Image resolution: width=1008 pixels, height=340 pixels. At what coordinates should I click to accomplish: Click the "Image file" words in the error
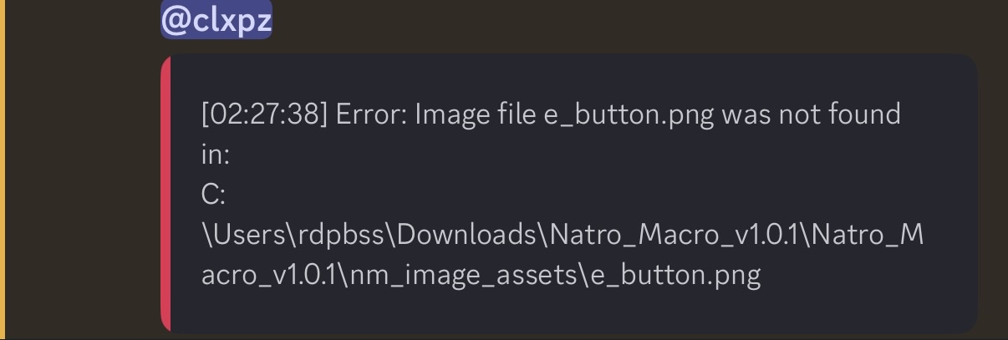474,114
